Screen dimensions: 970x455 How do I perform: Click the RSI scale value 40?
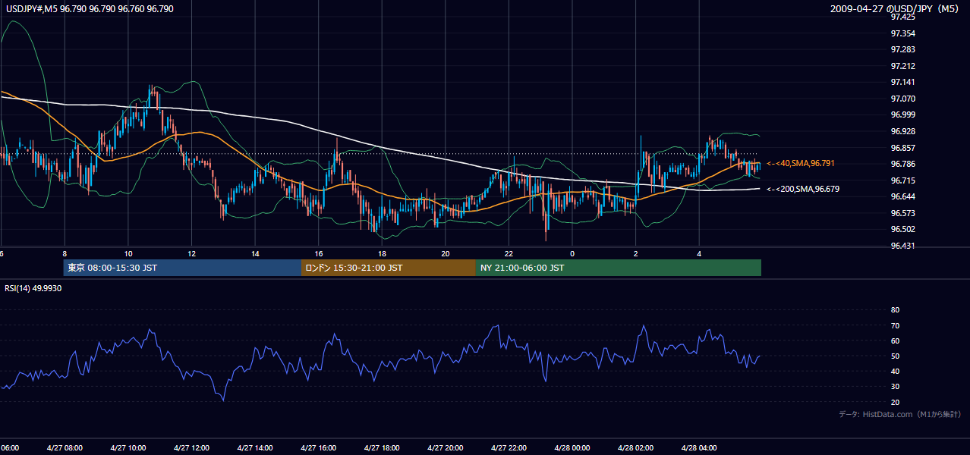[895, 371]
